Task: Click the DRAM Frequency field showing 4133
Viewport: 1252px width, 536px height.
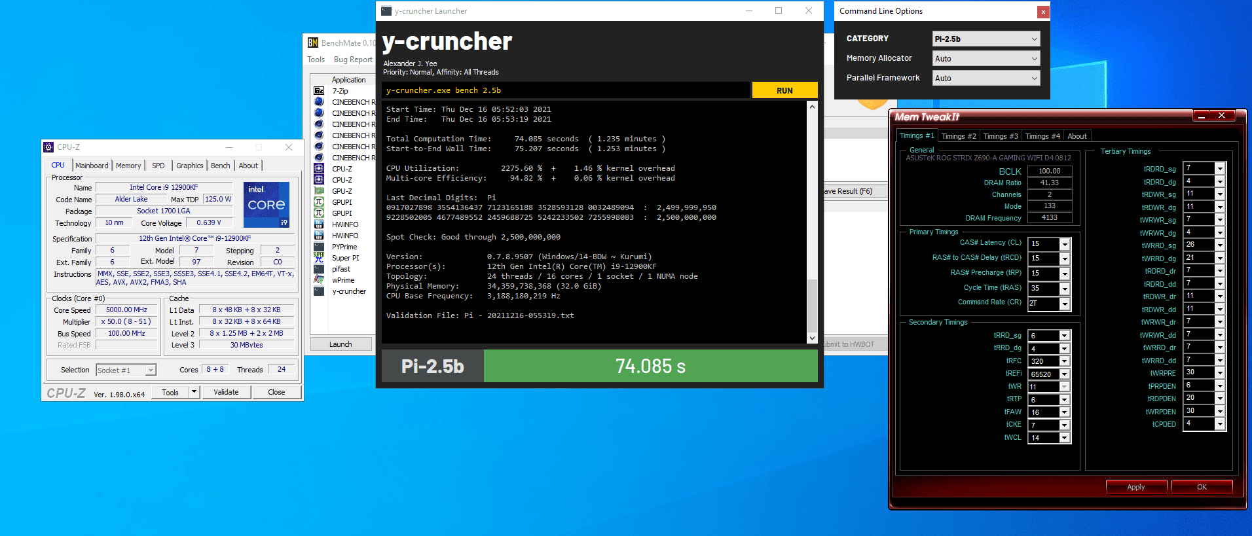Action: [1050, 218]
